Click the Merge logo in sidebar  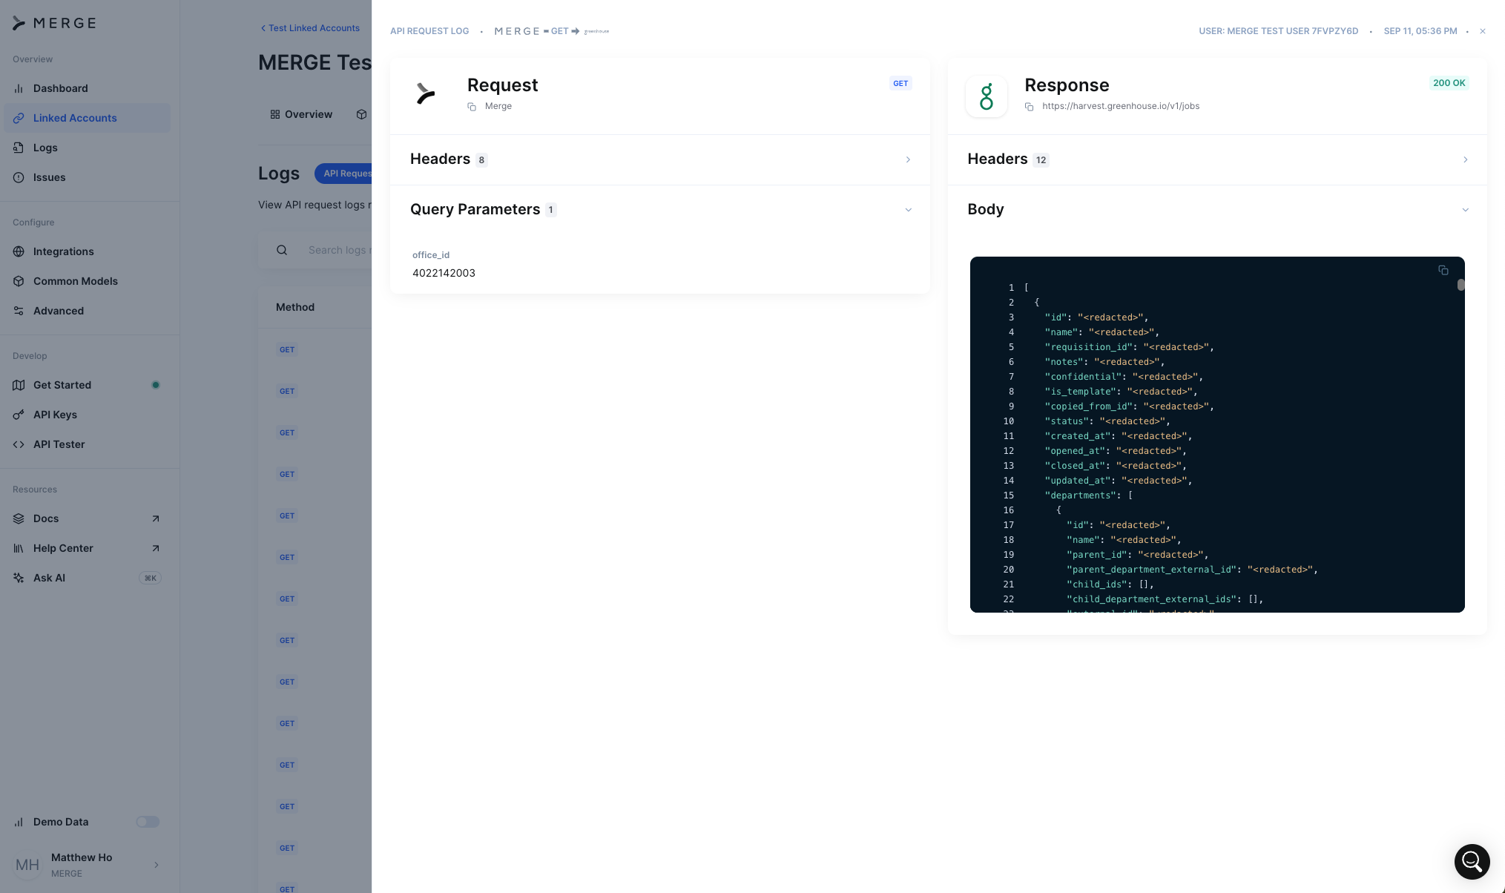click(x=55, y=23)
